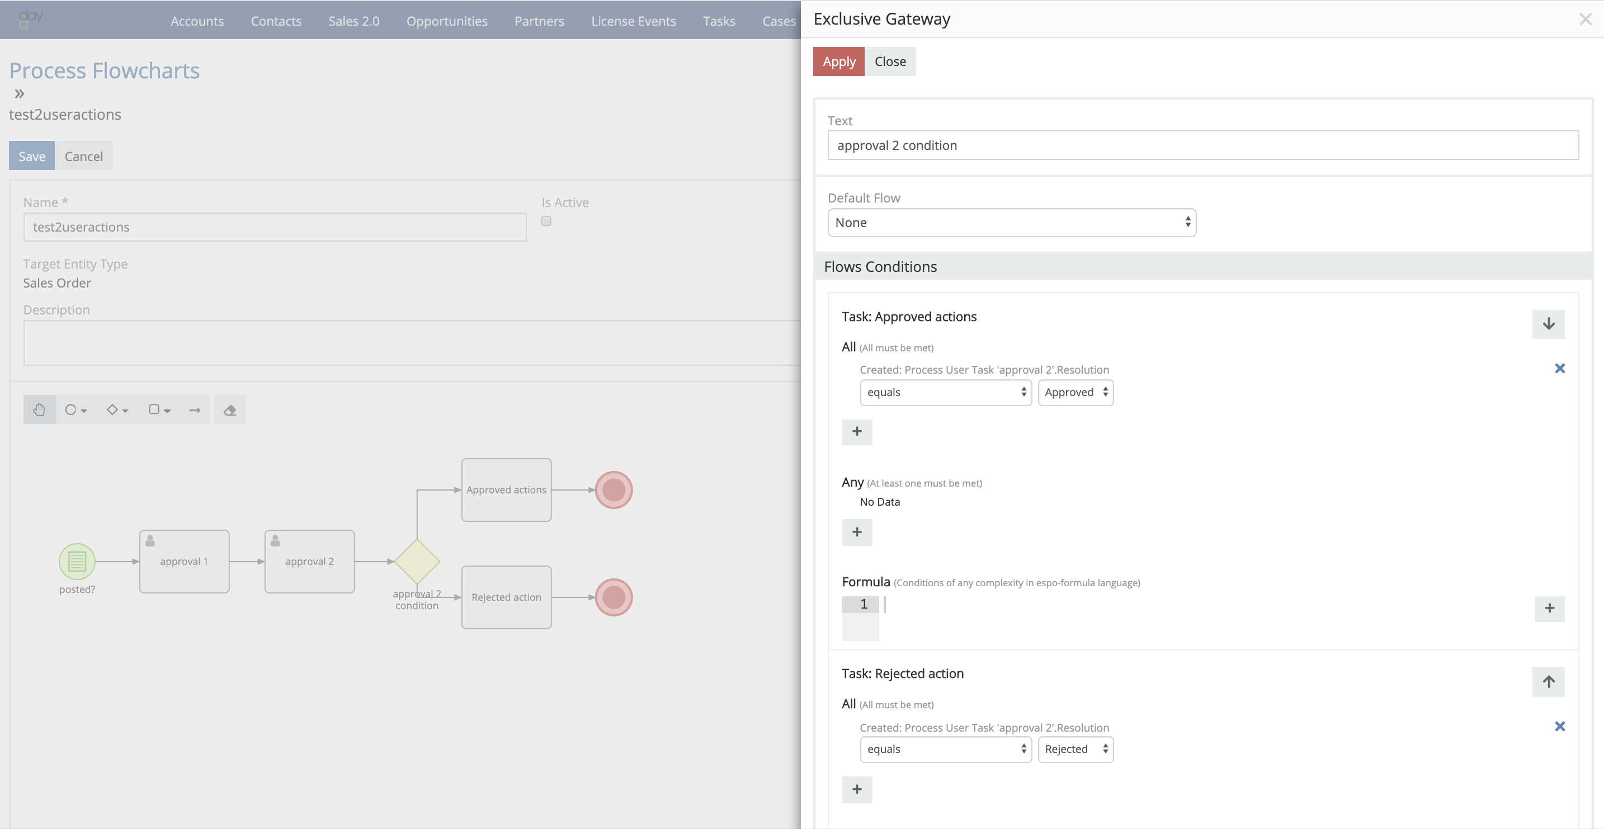Open the Default Flow dropdown
The image size is (1604, 829).
coord(1011,223)
